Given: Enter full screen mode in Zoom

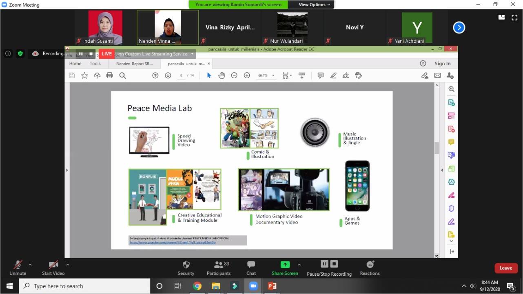Looking at the screenshot, I should click(x=514, y=17).
